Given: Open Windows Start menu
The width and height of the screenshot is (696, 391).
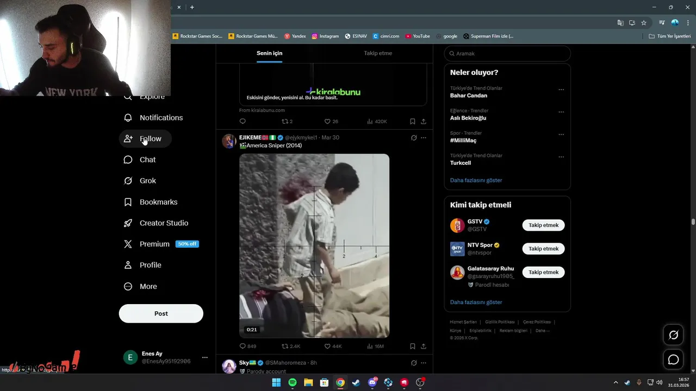Looking at the screenshot, I should (x=276, y=382).
